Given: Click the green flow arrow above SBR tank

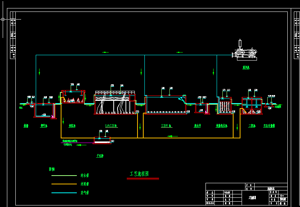Looking at the screenshot, I should (x=179, y=52).
